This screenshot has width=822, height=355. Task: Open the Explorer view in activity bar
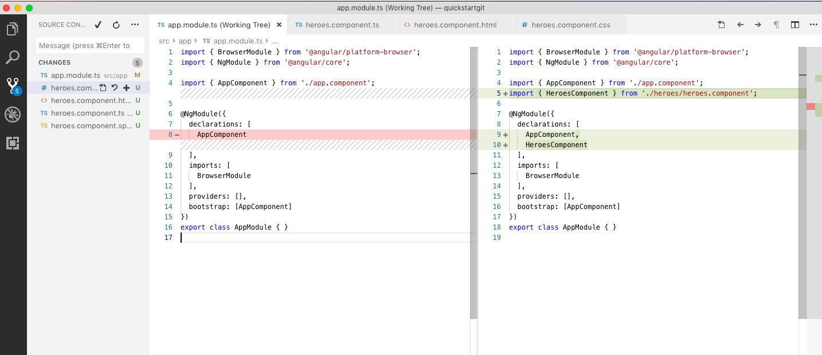point(13,29)
